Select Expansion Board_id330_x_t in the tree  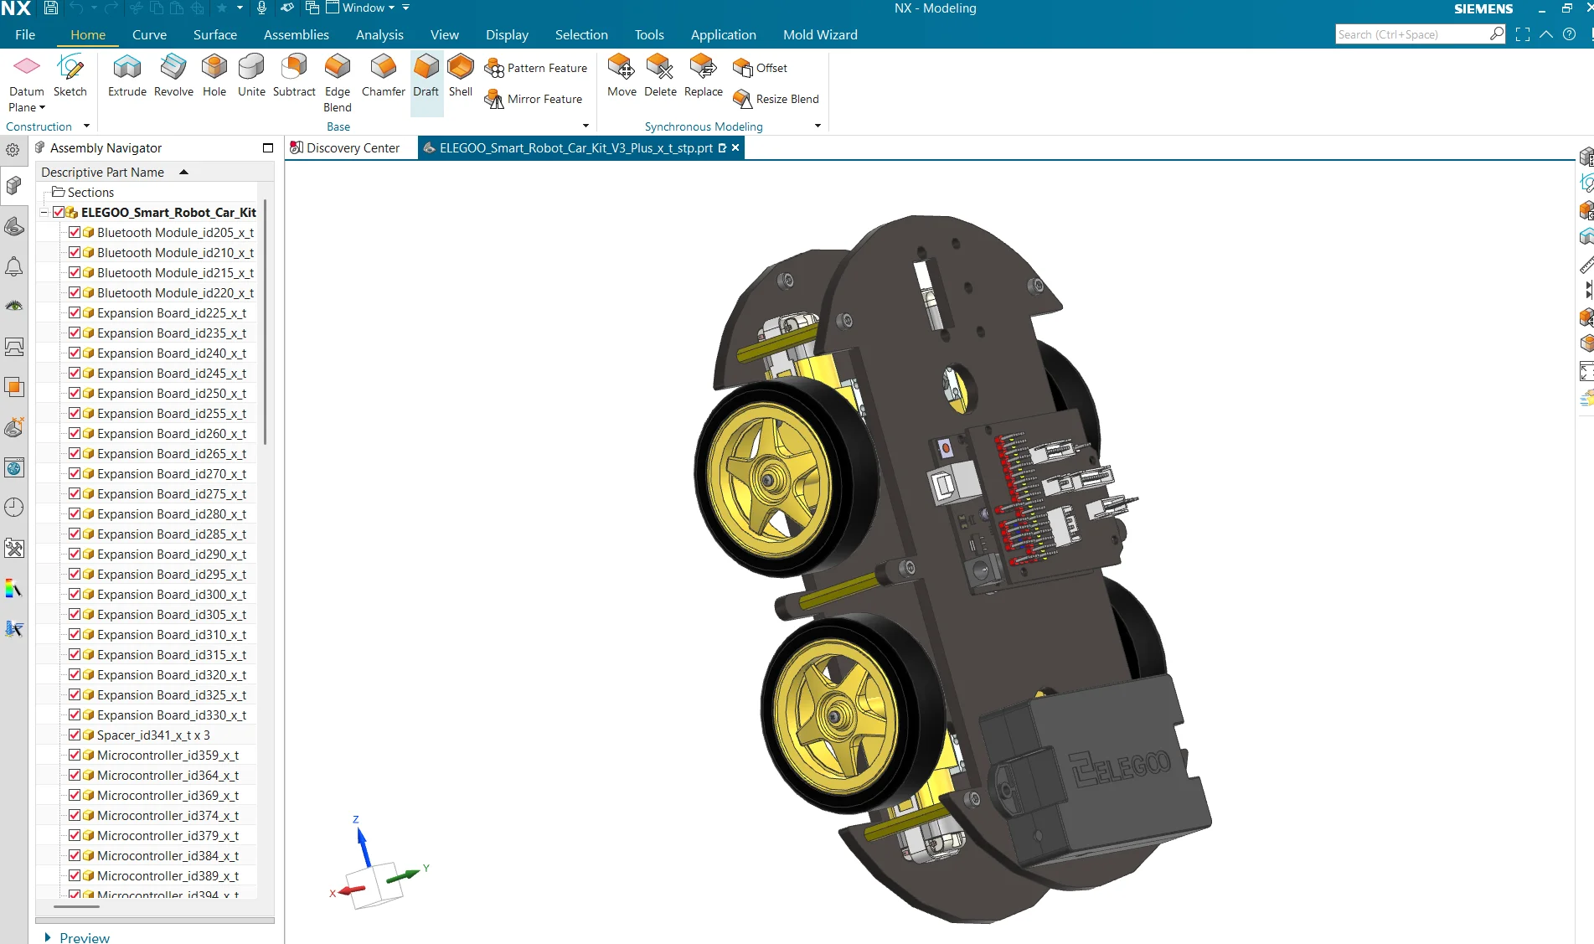(x=171, y=714)
